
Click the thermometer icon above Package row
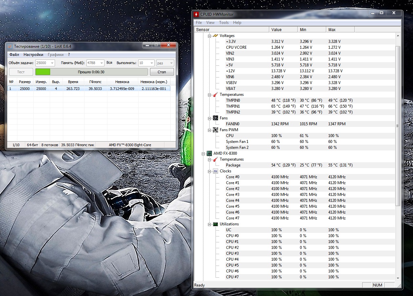click(215, 159)
